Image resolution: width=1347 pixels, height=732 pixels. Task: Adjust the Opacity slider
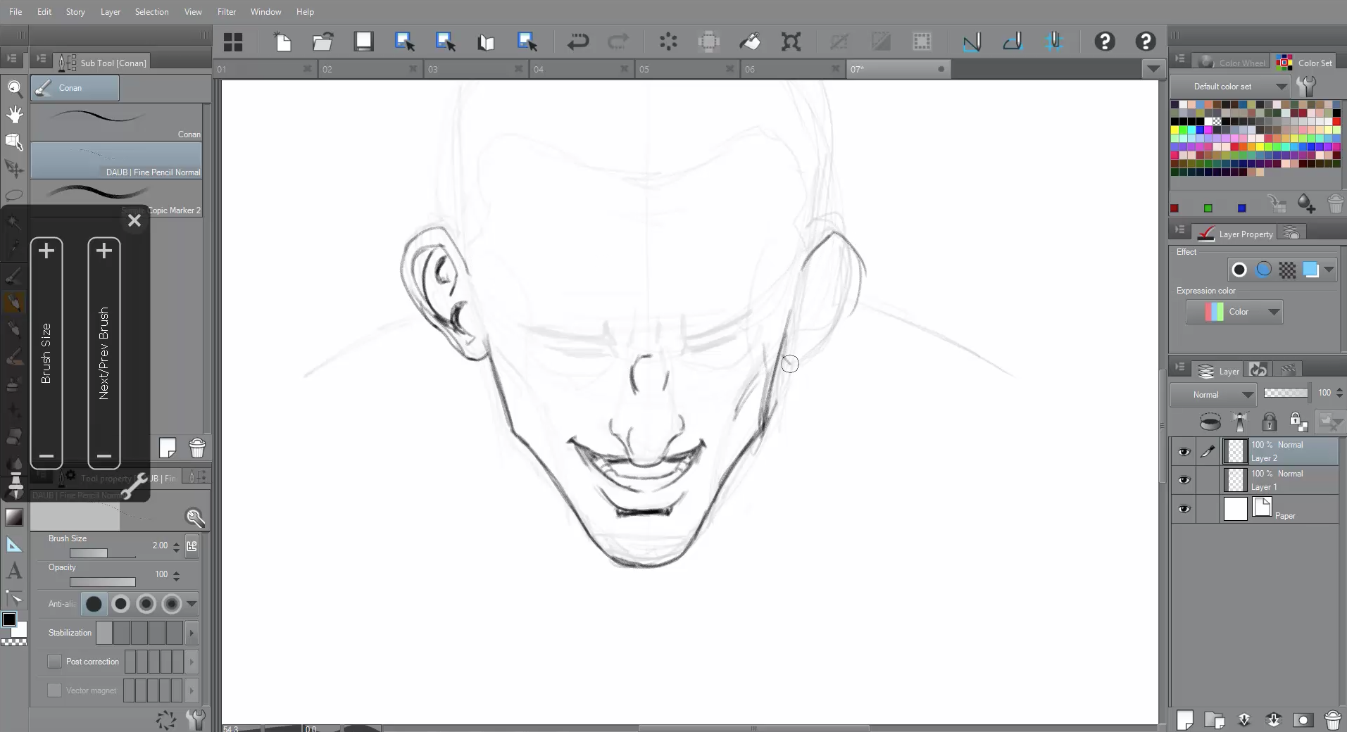tap(102, 582)
